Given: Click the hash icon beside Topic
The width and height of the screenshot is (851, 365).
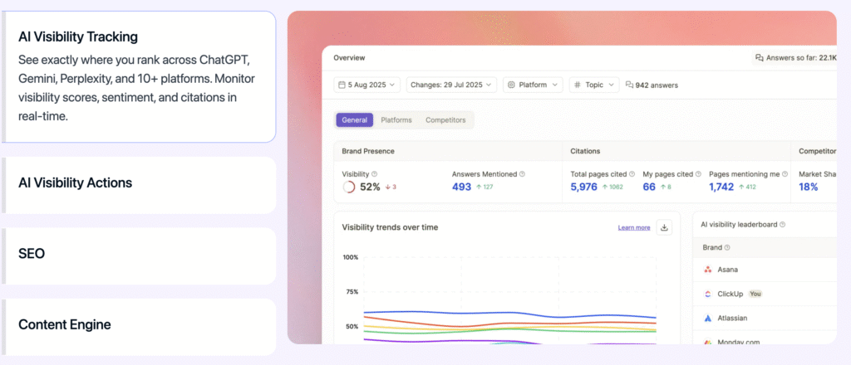Looking at the screenshot, I should click(x=578, y=85).
